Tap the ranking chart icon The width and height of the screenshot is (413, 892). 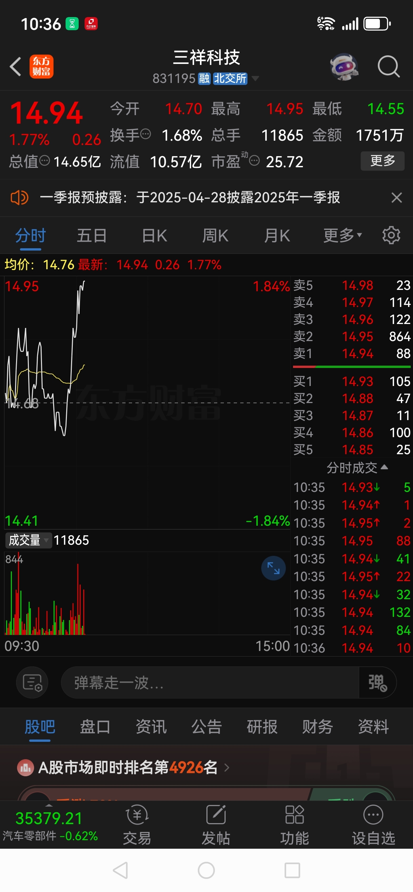point(25,768)
